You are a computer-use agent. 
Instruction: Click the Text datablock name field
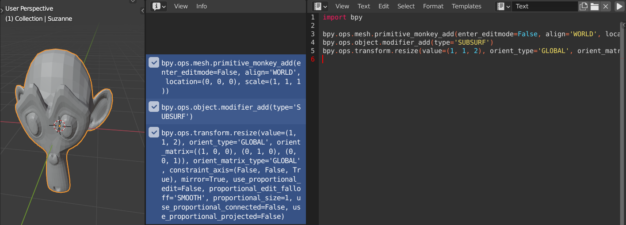(545, 6)
